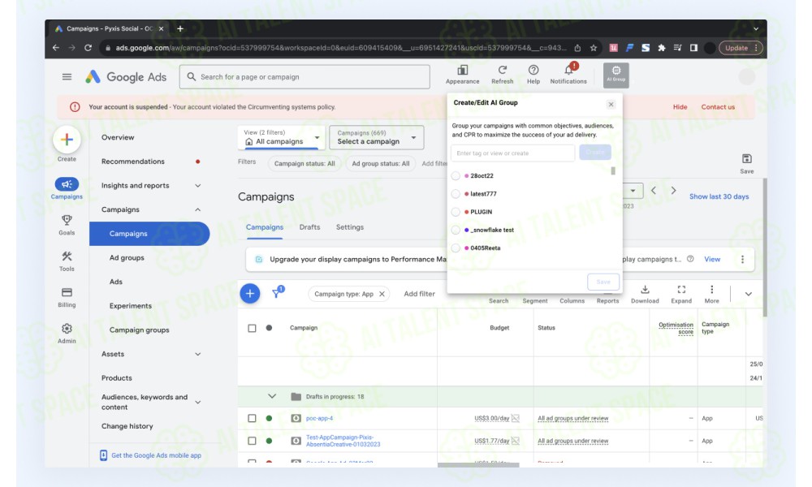The width and height of the screenshot is (812, 487).
Task: Click the Download icon
Action: point(645,289)
